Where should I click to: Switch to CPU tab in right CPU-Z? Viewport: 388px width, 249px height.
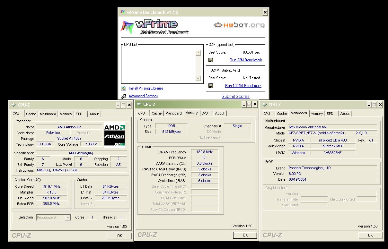(x=267, y=114)
